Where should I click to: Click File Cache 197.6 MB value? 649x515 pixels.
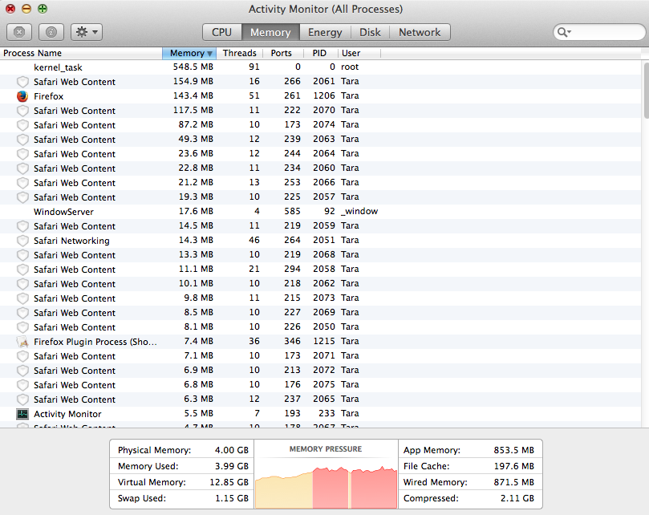coord(513,466)
